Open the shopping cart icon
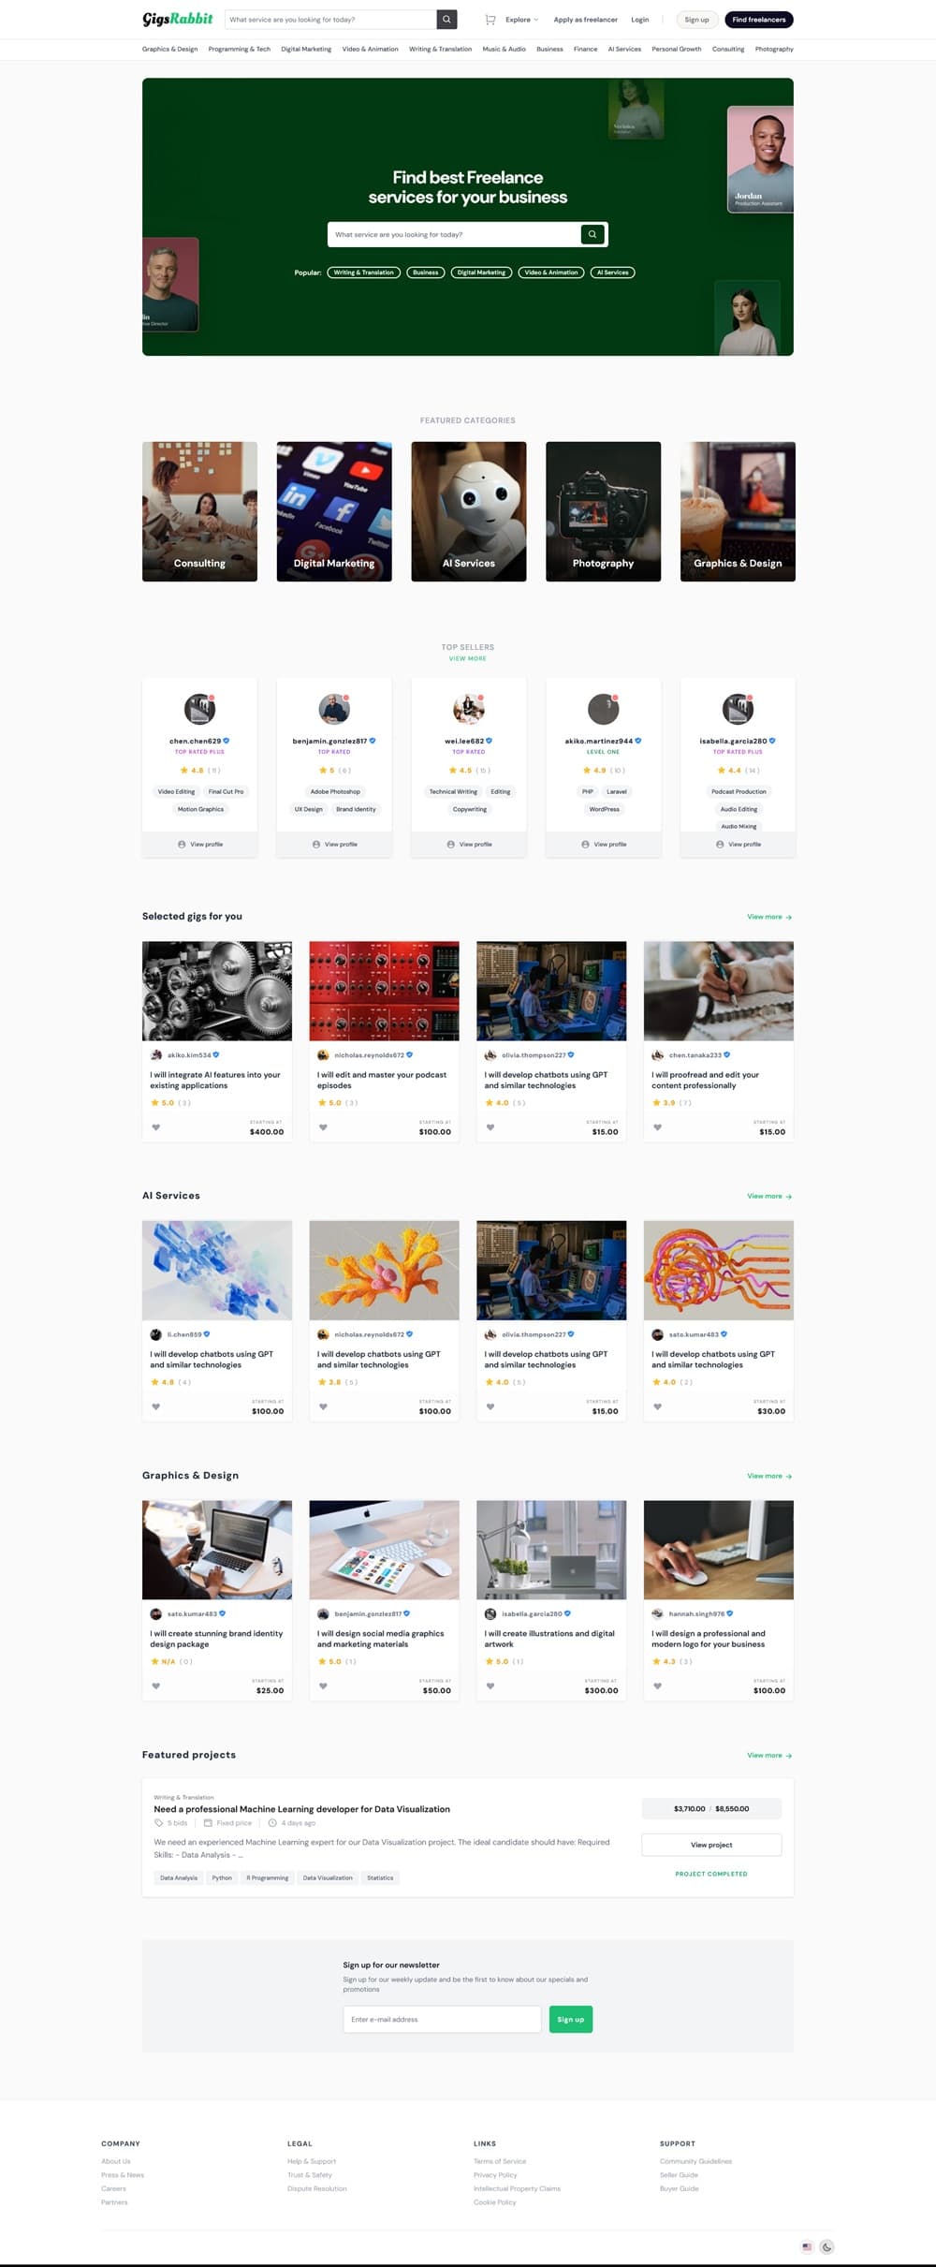The width and height of the screenshot is (936, 2267). (x=490, y=20)
